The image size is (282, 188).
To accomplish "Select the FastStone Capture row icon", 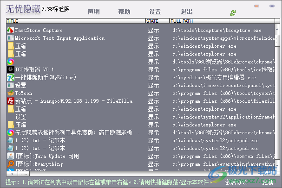I will pos(10,30).
